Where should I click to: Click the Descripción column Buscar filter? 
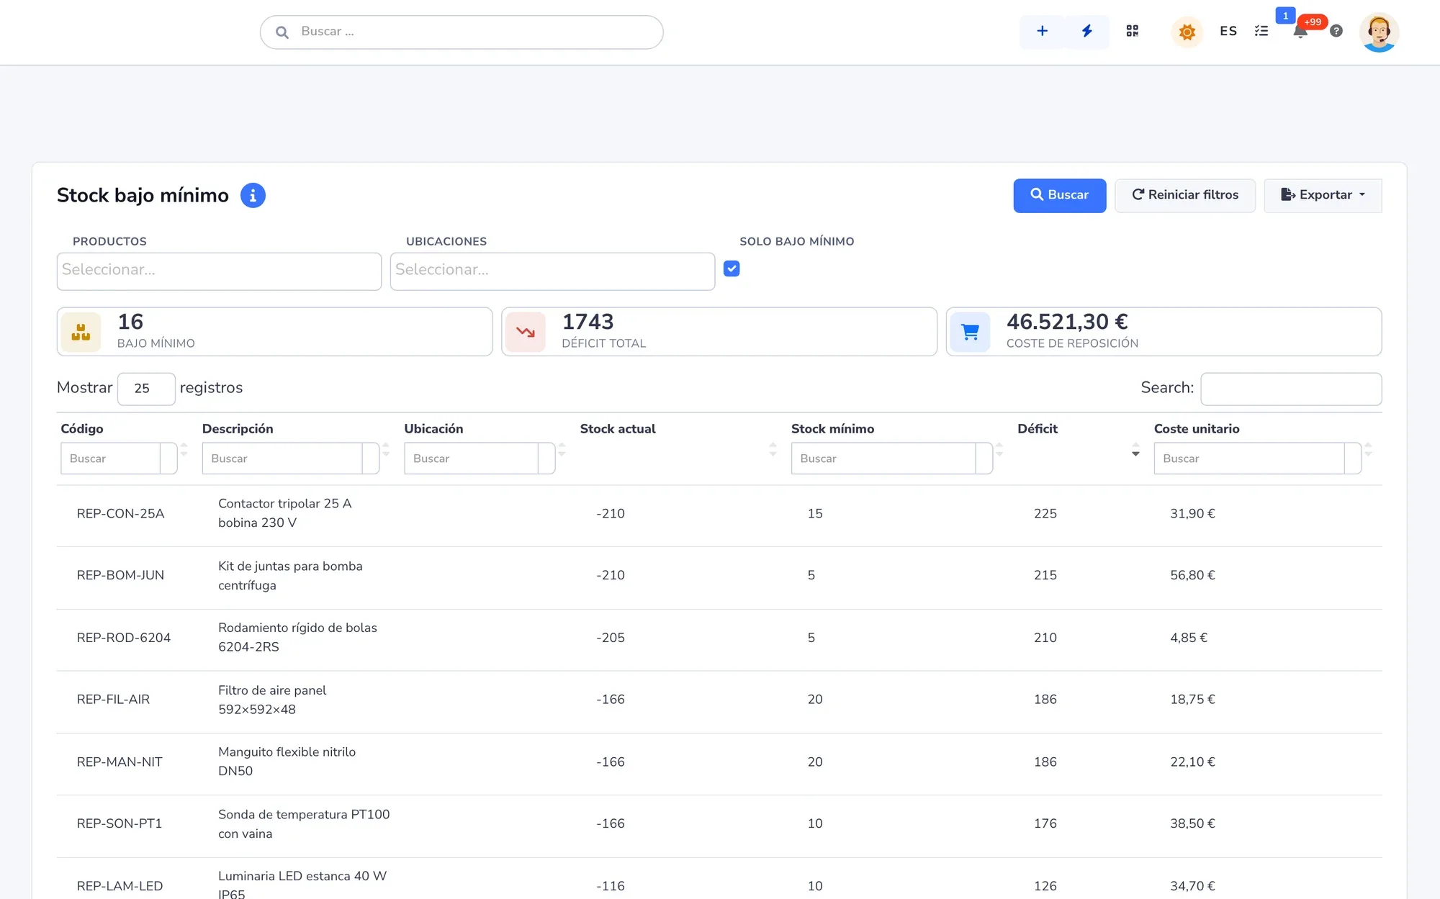291,458
